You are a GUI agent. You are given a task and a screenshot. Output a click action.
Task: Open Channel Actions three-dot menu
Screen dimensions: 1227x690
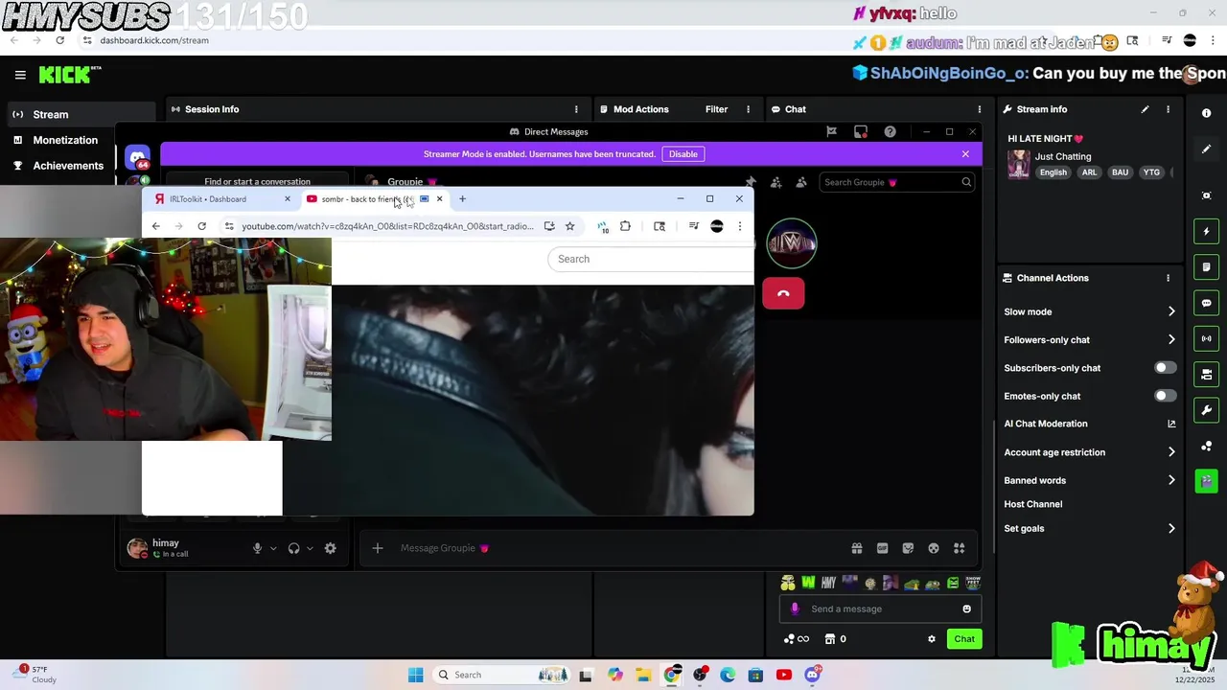[x=1168, y=278]
